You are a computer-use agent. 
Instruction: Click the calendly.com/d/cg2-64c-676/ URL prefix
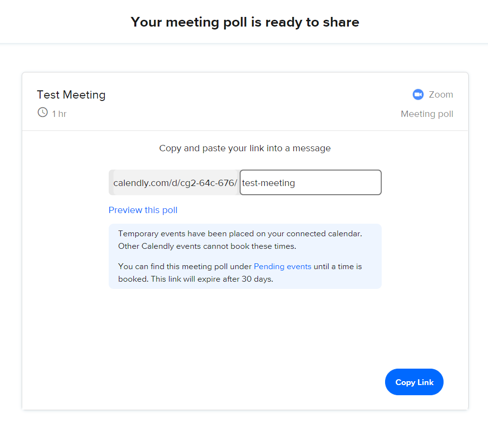[175, 183]
